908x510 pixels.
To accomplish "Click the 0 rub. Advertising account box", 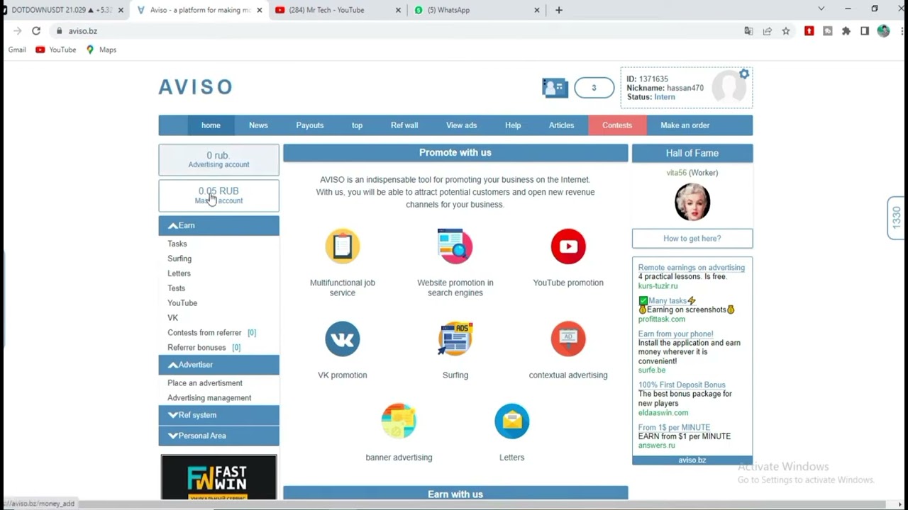I will point(218,159).
